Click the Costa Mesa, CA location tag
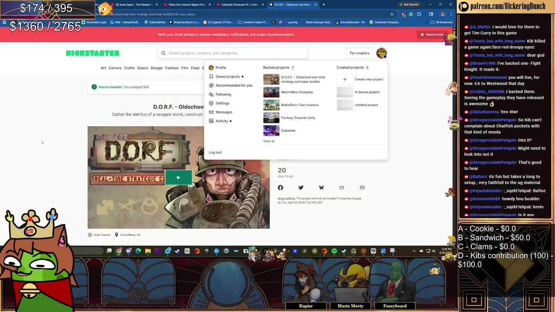This screenshot has width=555, height=312. [x=127, y=235]
